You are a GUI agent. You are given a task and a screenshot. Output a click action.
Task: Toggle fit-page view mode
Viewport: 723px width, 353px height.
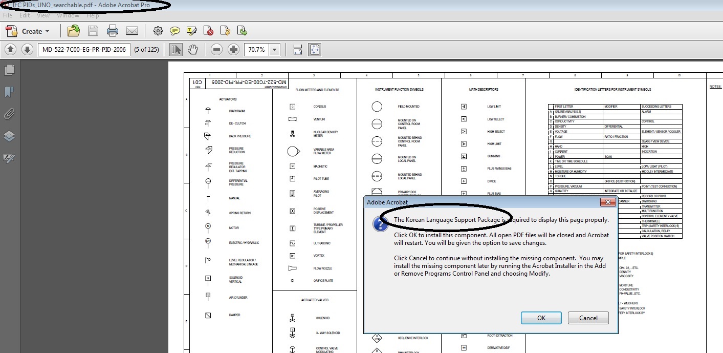coord(314,49)
